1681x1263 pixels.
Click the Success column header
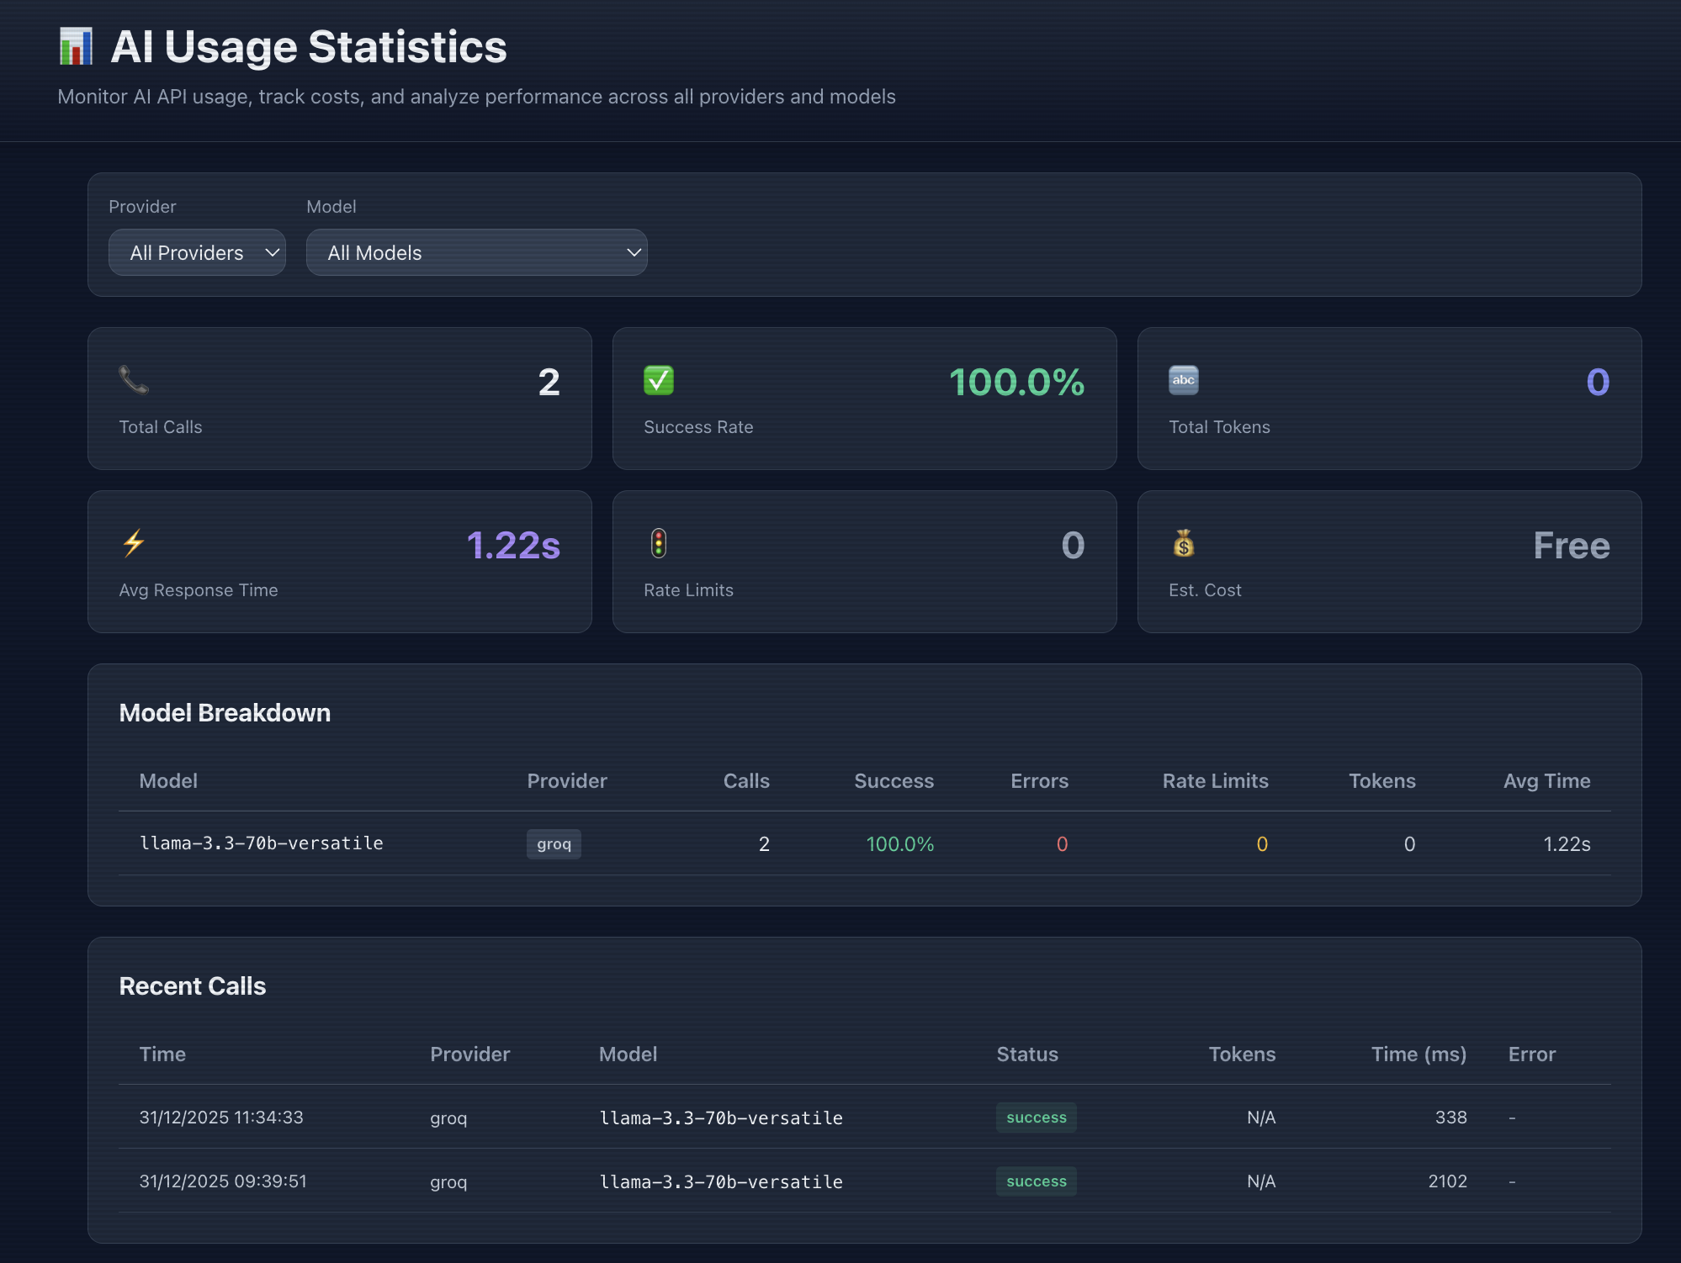click(894, 781)
